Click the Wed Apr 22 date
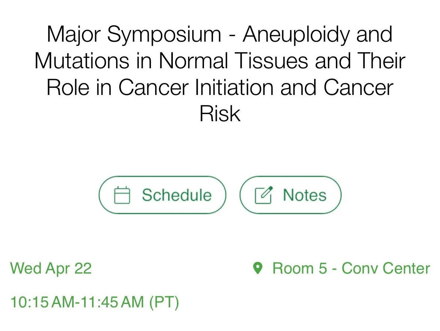Viewport: 440px width, 331px height. click(x=51, y=269)
